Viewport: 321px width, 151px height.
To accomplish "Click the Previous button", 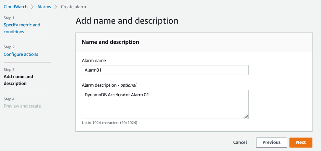I will (271, 142).
